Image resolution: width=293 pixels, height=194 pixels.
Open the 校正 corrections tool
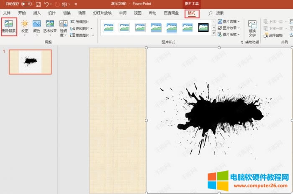coord(25,24)
